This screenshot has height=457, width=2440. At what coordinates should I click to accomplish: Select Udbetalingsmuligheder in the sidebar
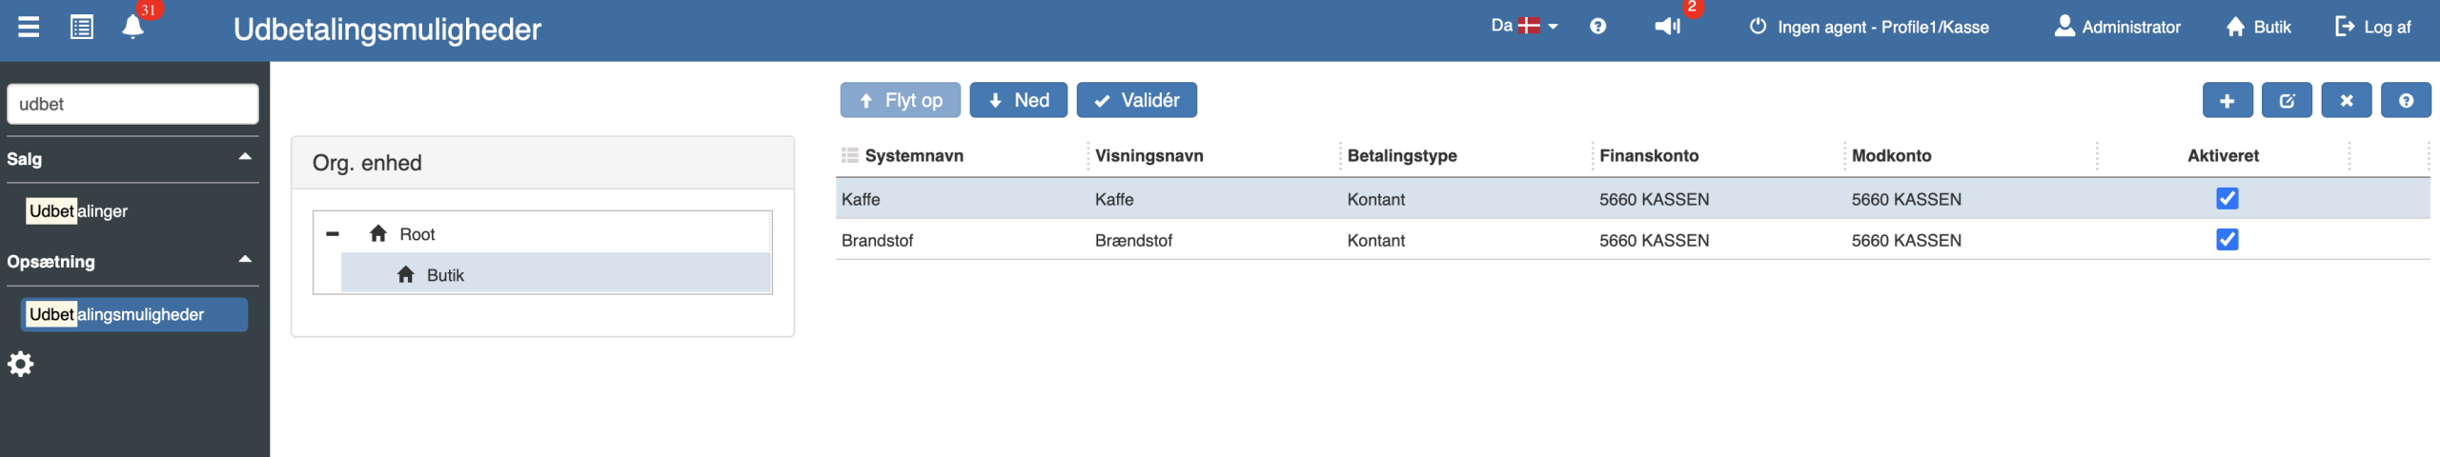pos(134,314)
